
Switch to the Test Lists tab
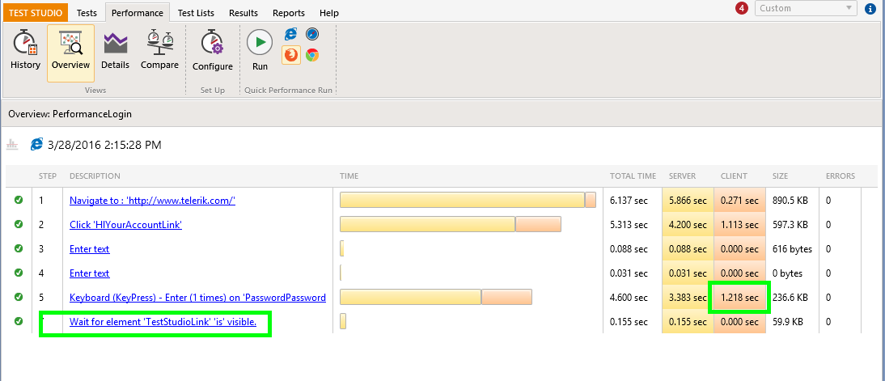196,12
